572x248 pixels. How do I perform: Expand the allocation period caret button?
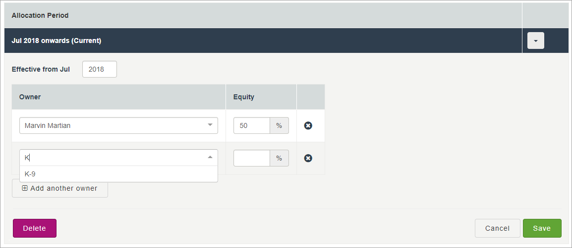(x=535, y=41)
